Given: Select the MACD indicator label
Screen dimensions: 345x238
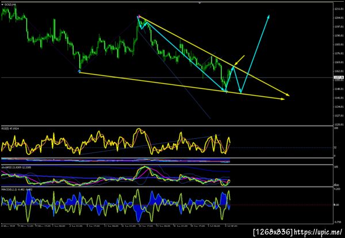Looking at the screenshot, I should [17, 189].
